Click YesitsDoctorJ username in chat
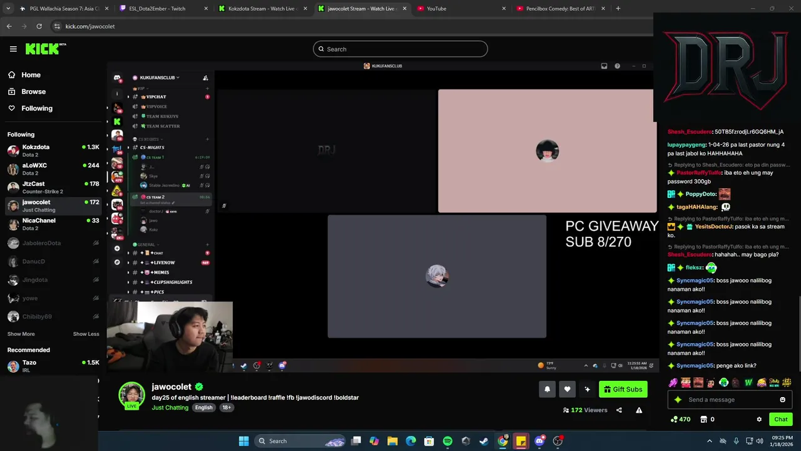This screenshot has height=451, width=801. coord(713,227)
